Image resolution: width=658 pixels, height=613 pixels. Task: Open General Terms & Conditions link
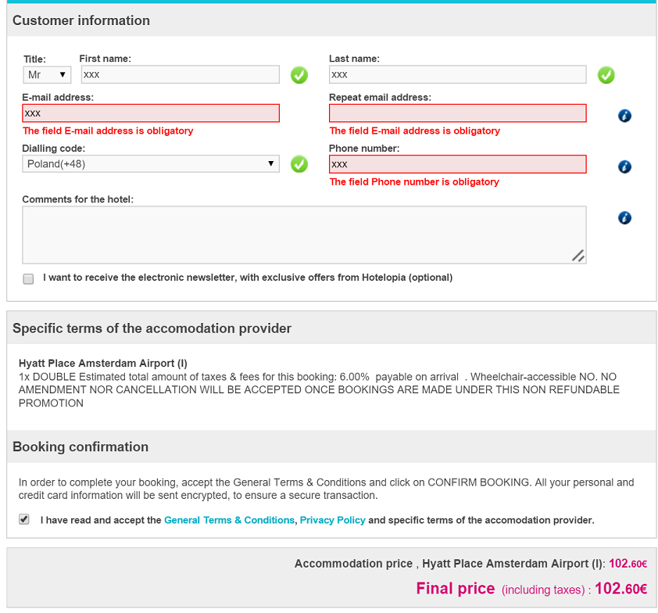229,520
